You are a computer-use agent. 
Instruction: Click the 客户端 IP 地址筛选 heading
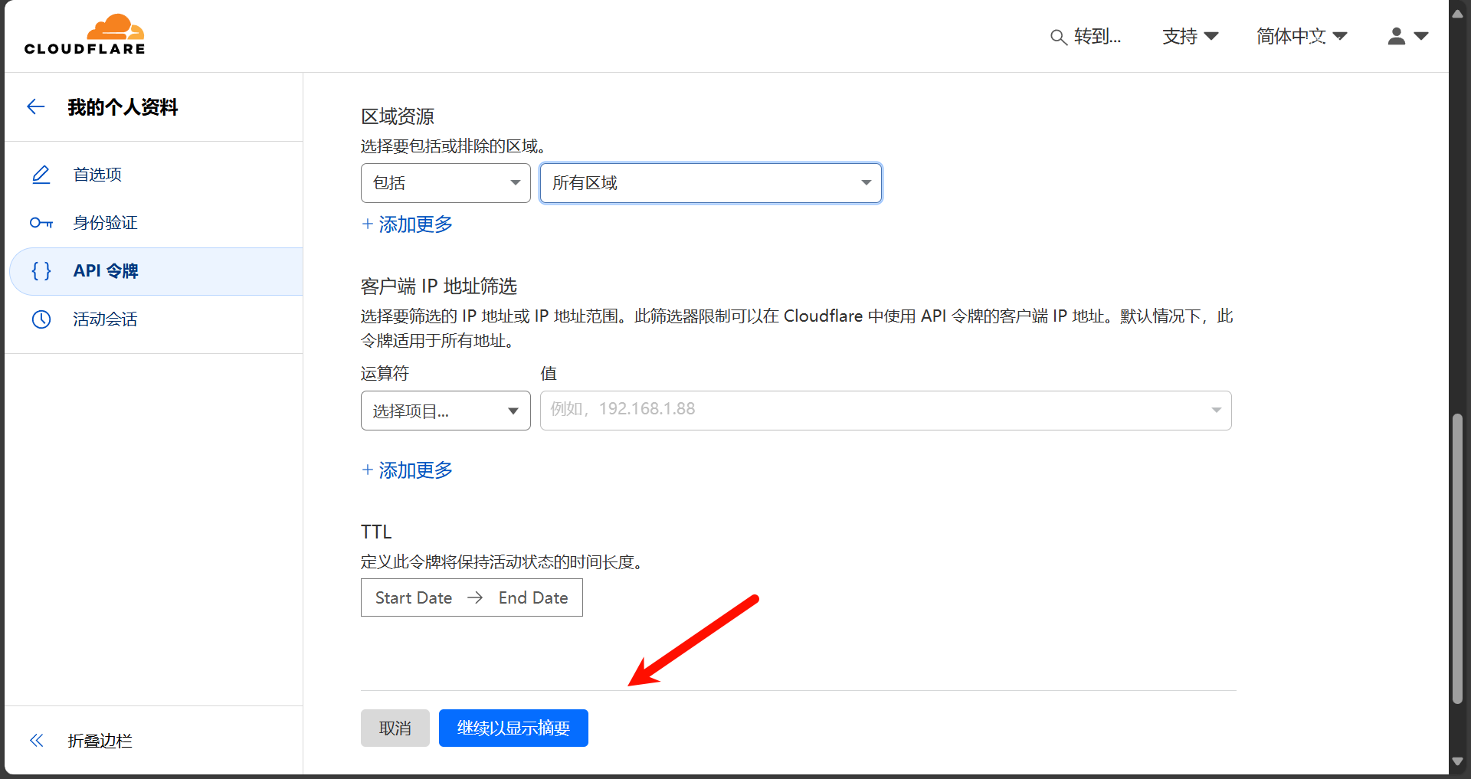click(439, 286)
